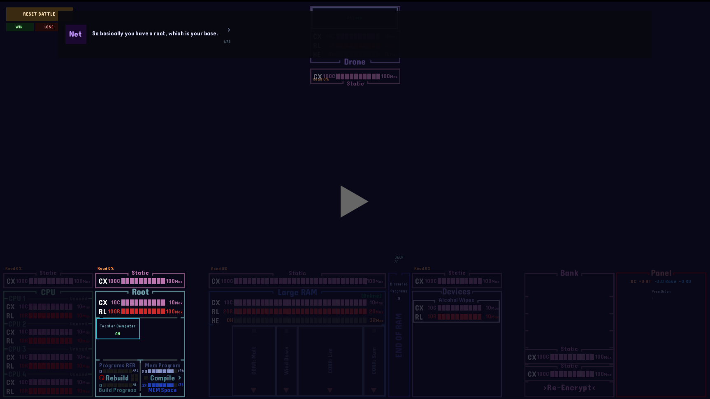Select the Drone enemy panel title
The image size is (710, 399).
click(355, 62)
